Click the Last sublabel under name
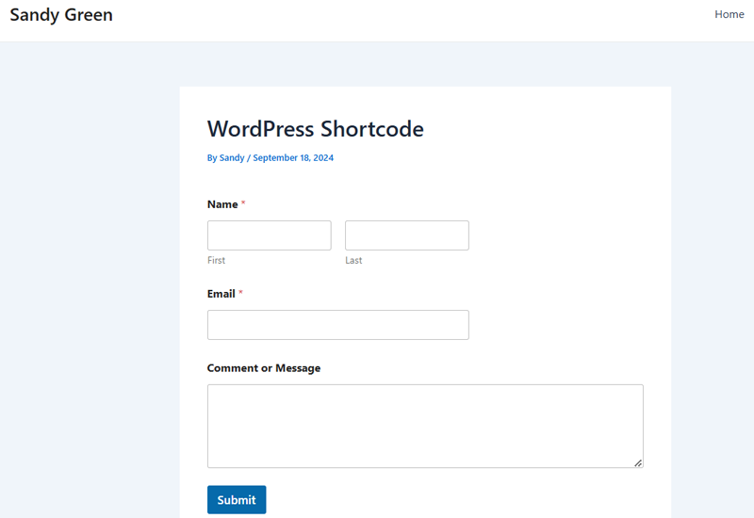This screenshot has width=754, height=518. 353,260
